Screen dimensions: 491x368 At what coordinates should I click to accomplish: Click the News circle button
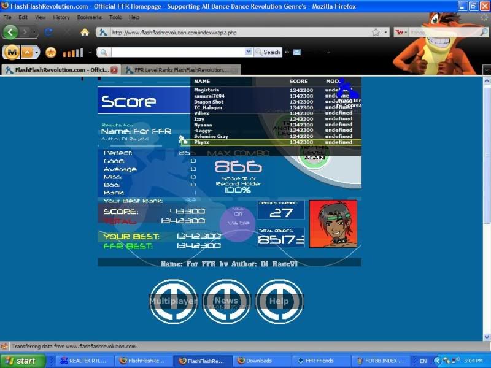(x=226, y=301)
